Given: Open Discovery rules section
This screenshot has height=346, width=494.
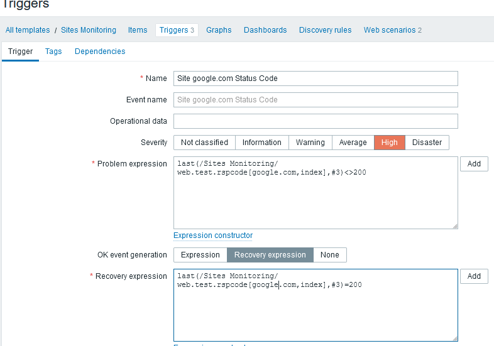Looking at the screenshot, I should [x=325, y=30].
